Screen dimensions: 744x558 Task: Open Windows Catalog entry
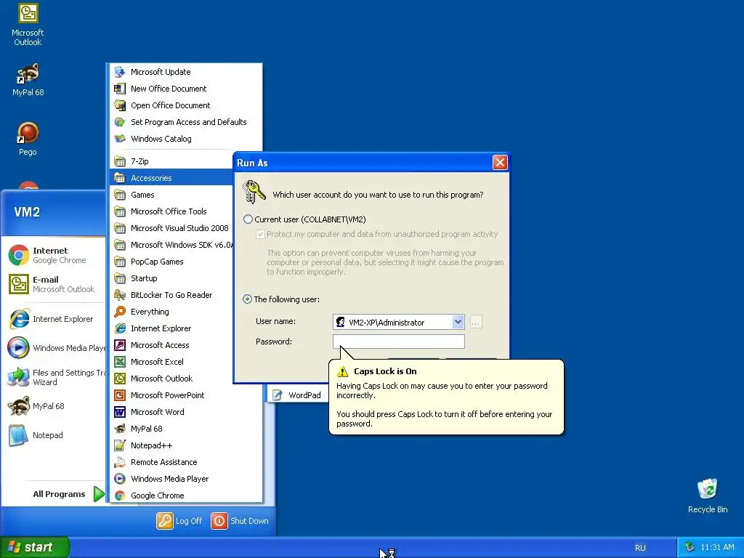tap(186, 139)
